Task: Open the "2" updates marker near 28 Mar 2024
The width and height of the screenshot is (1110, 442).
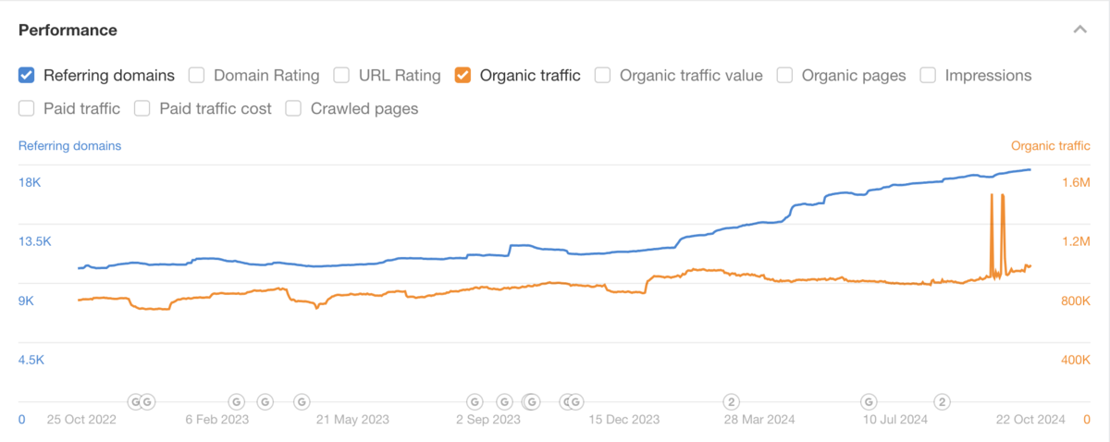Action: pyautogui.click(x=731, y=401)
